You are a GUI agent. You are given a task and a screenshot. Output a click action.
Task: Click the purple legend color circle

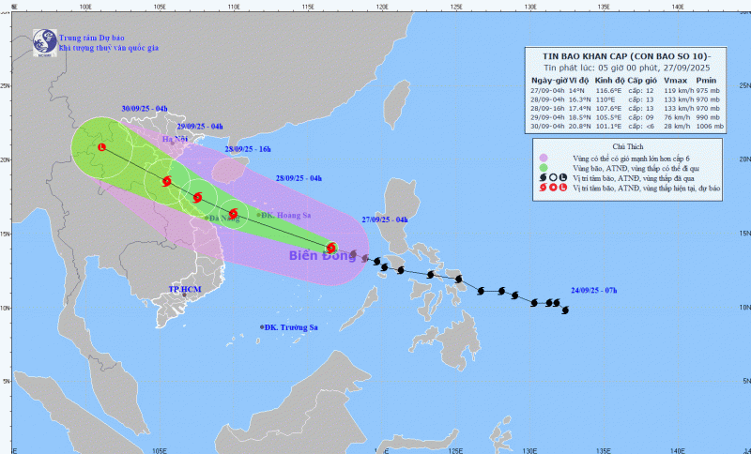pyautogui.click(x=542, y=157)
